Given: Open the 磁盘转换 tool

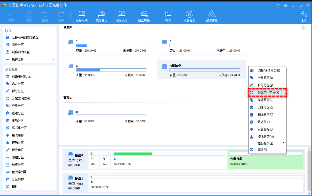Looking at the screenshot, I should (x=144, y=16).
